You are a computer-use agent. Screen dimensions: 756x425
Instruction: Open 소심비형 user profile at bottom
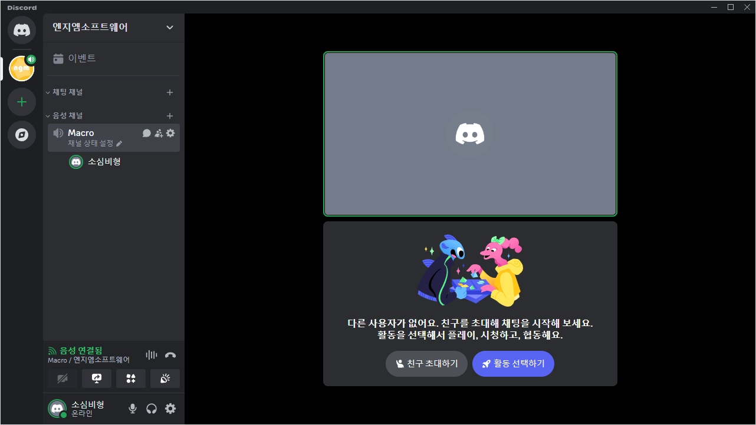[x=84, y=409]
